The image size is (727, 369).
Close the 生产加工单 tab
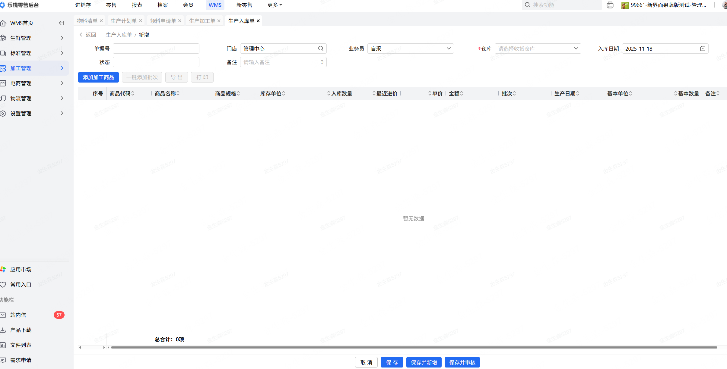pyautogui.click(x=219, y=21)
